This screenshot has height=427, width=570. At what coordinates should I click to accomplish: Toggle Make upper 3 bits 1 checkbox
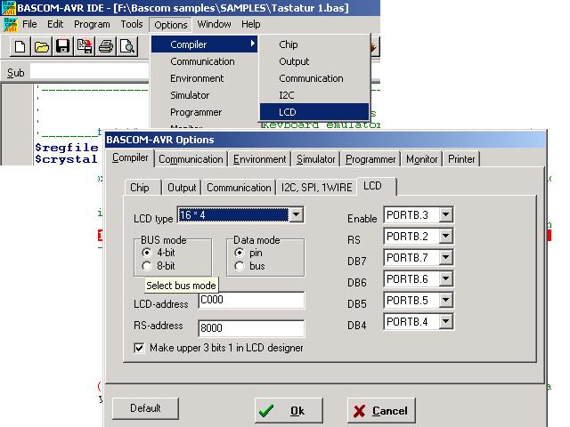(x=139, y=348)
